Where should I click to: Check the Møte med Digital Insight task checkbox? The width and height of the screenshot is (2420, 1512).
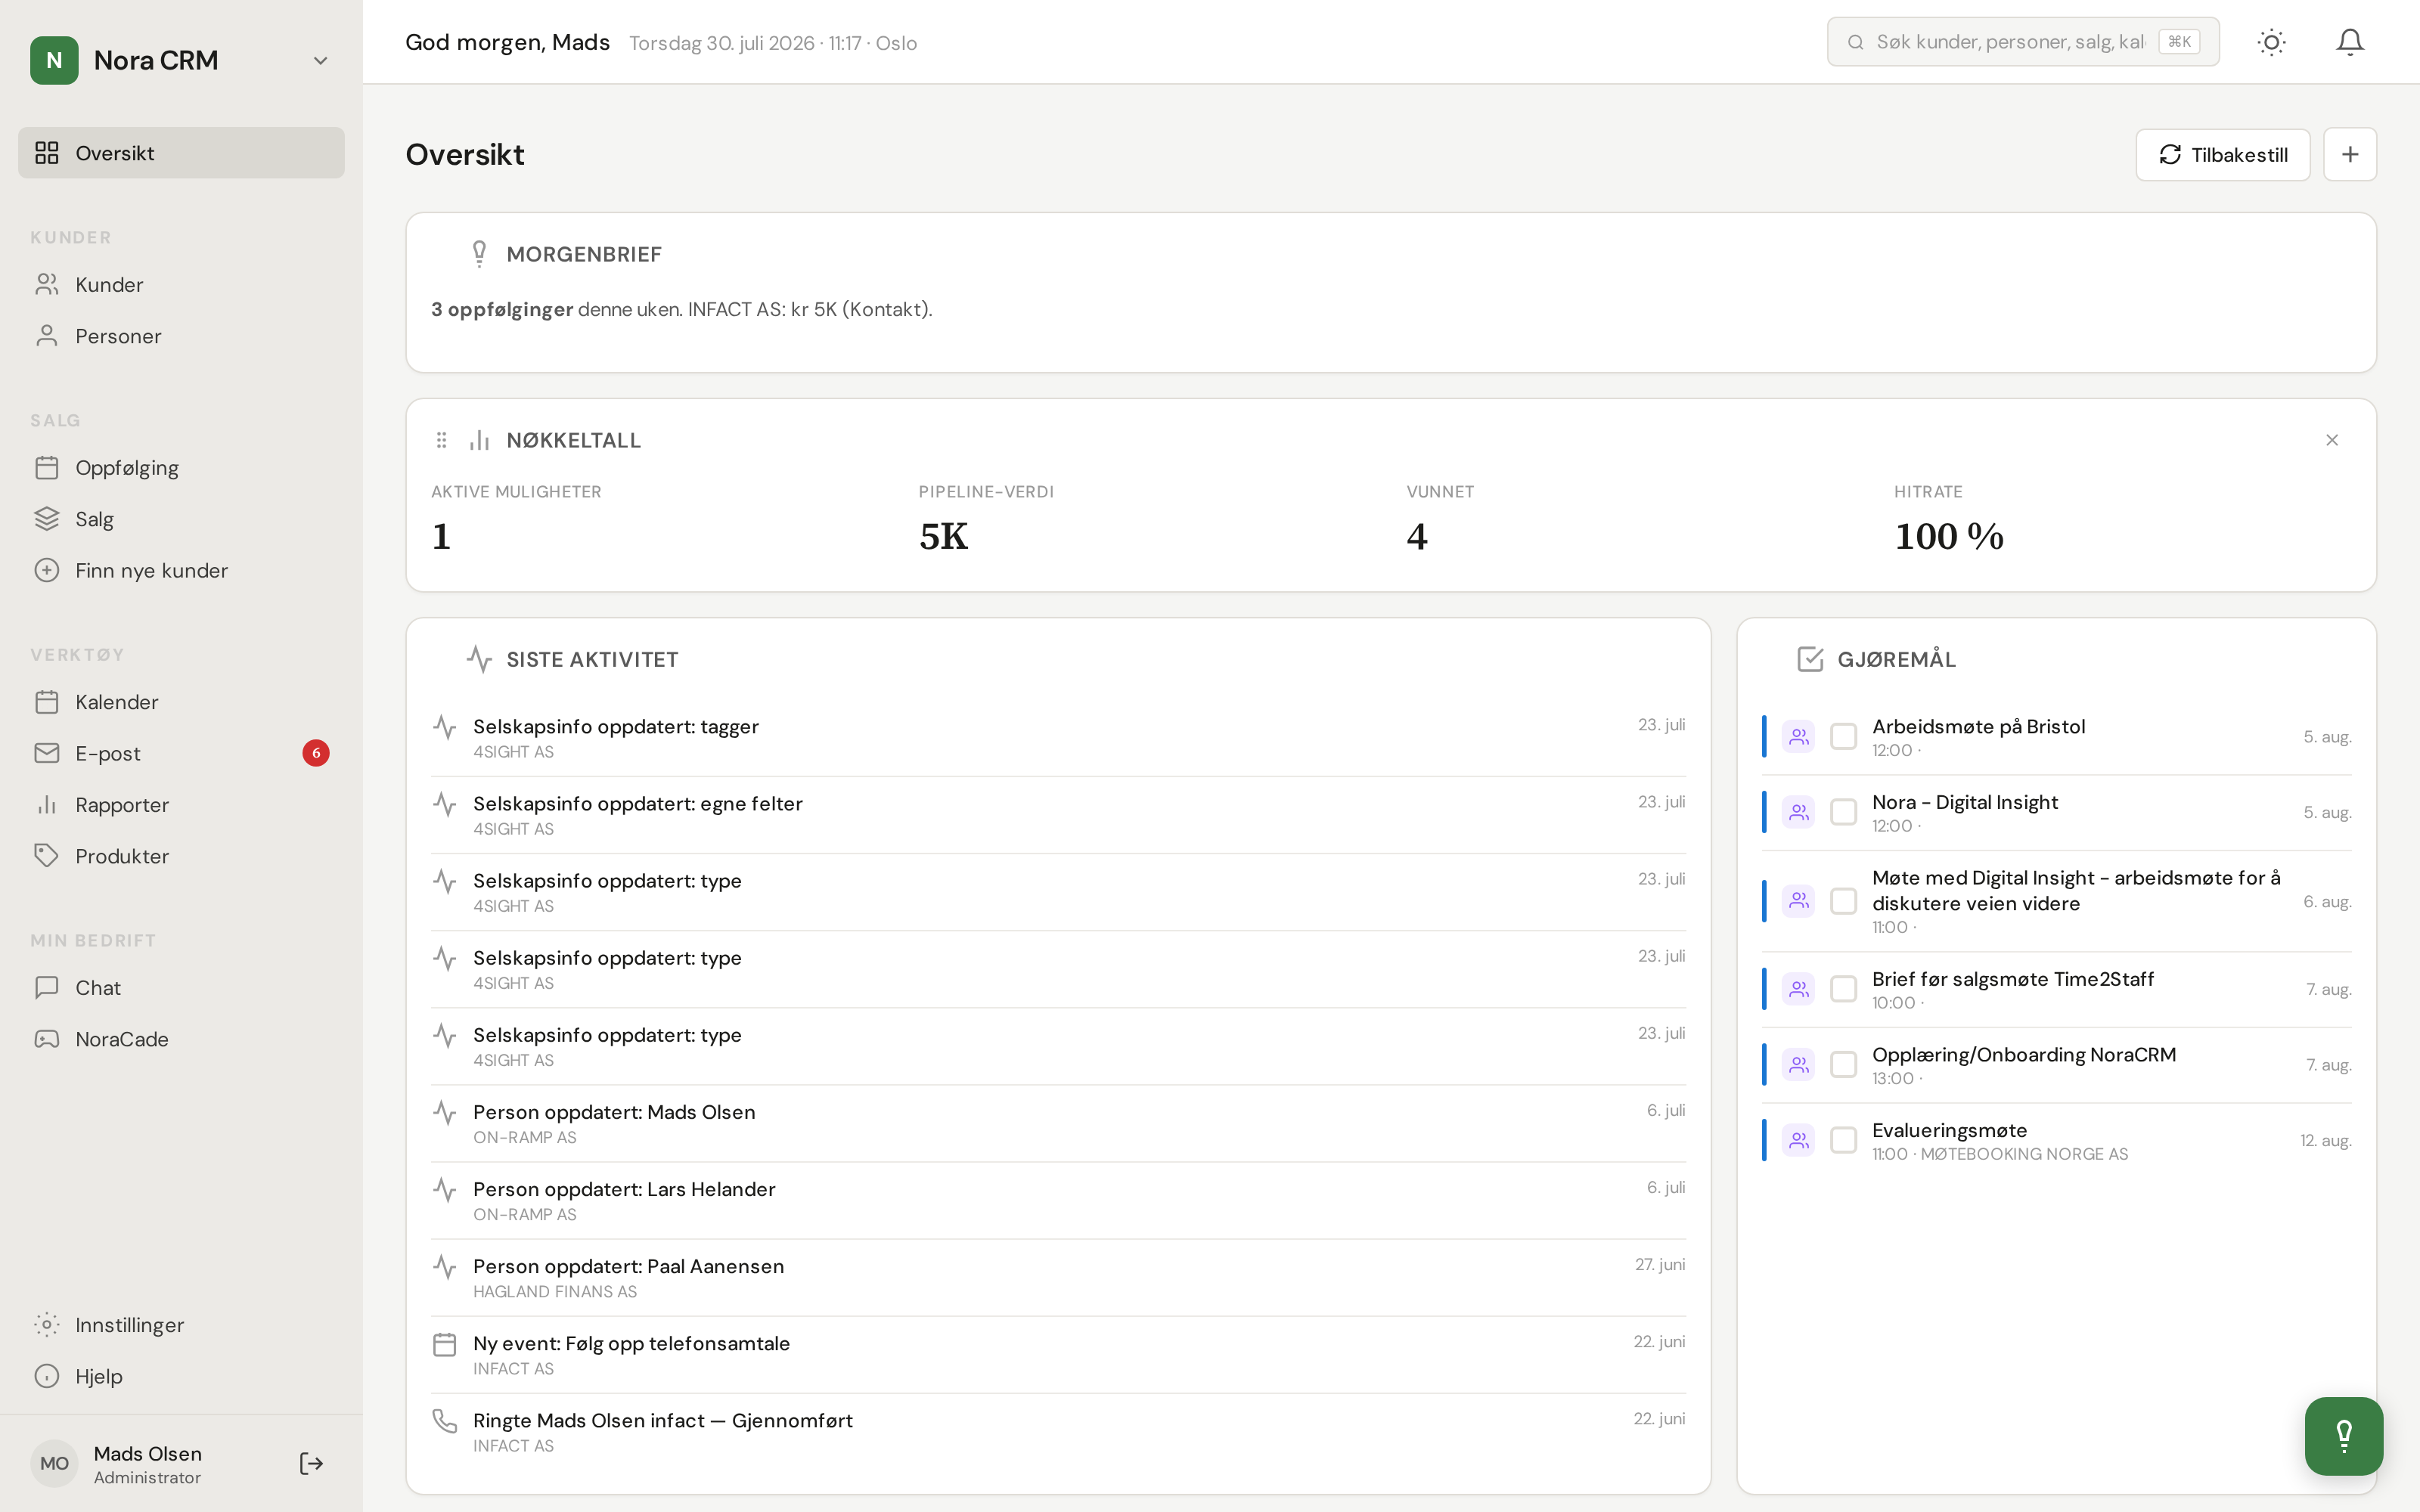[x=1843, y=901]
